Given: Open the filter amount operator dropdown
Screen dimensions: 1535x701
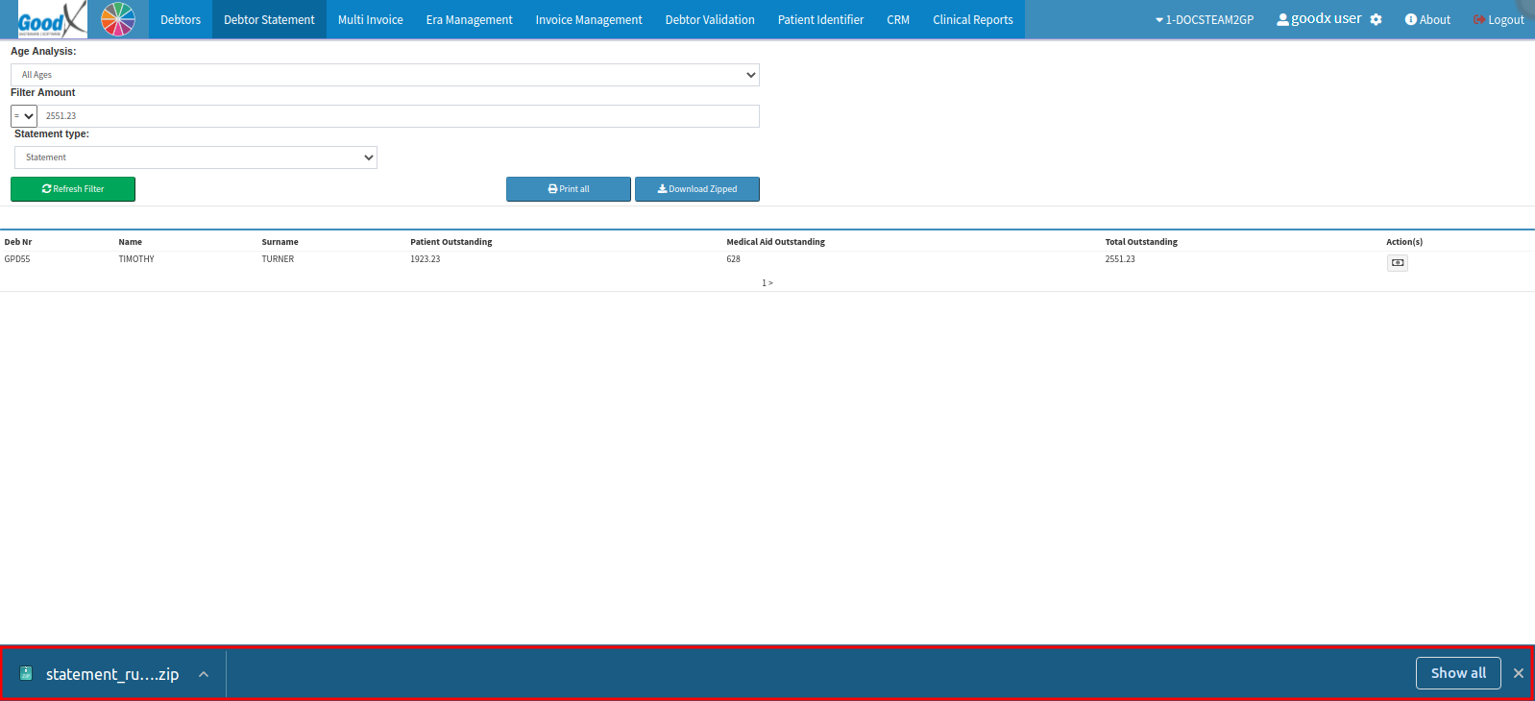Looking at the screenshot, I should click(24, 116).
